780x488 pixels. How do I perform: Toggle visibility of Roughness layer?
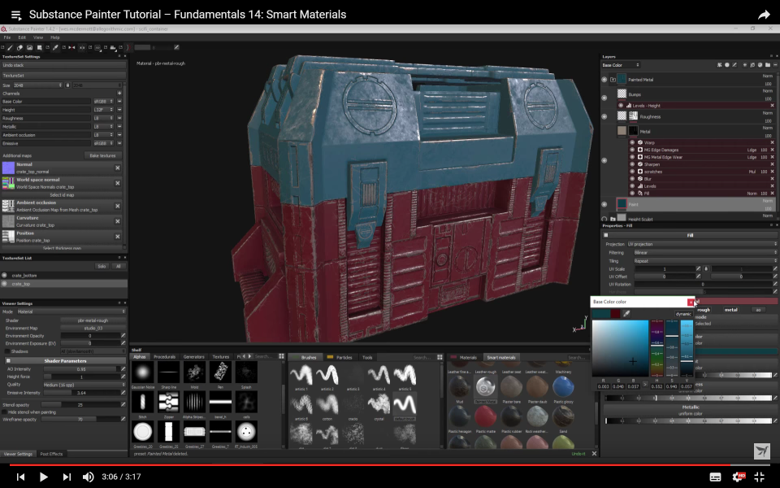coord(604,116)
